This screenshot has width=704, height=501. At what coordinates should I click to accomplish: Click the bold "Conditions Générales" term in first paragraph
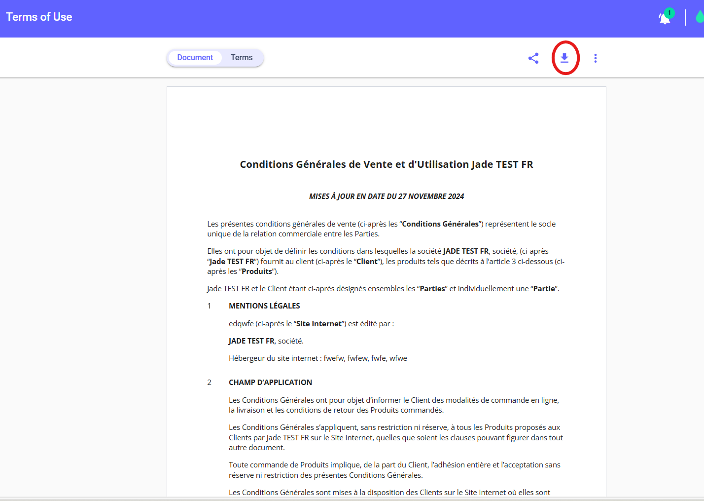tap(440, 224)
